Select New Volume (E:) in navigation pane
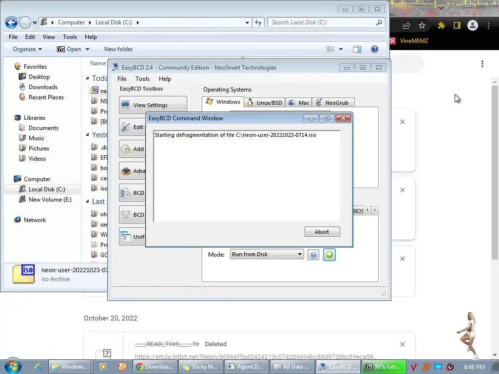The image size is (499, 374). pos(50,199)
